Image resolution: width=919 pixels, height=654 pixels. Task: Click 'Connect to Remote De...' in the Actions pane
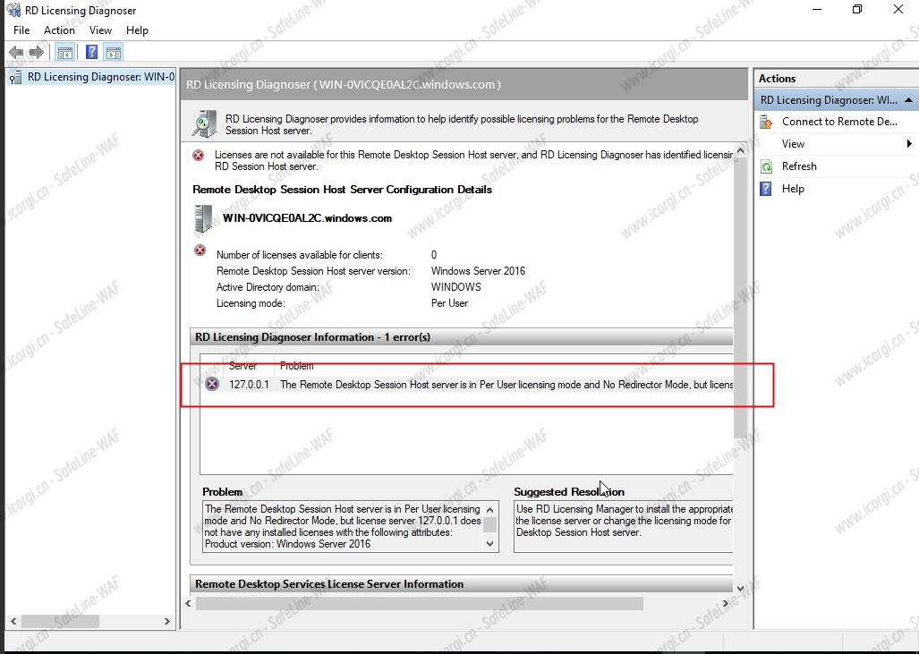point(839,122)
